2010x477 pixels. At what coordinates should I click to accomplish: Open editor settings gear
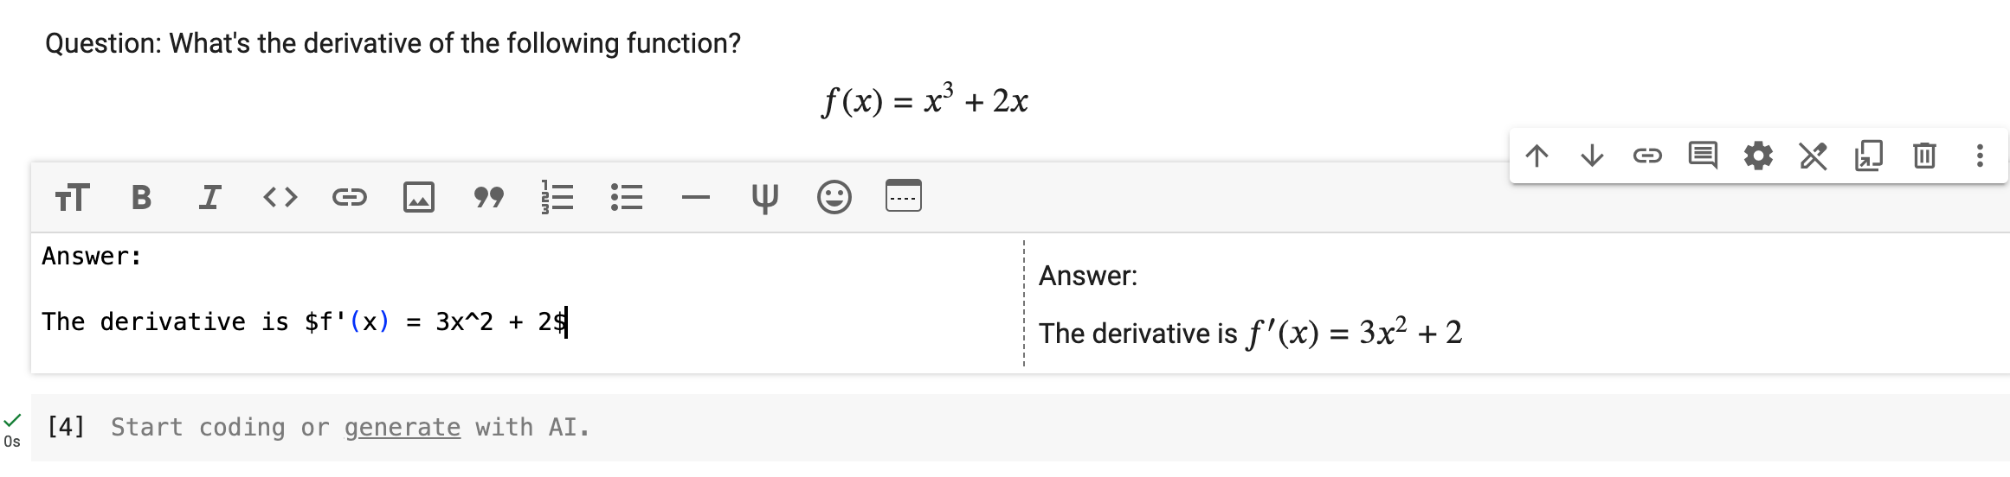[1758, 156]
